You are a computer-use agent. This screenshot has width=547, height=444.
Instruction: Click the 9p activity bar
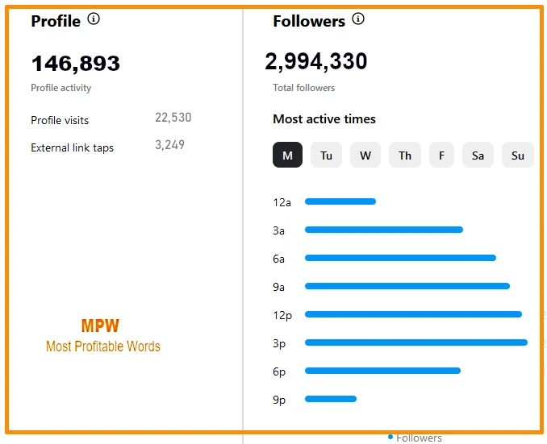tap(331, 399)
